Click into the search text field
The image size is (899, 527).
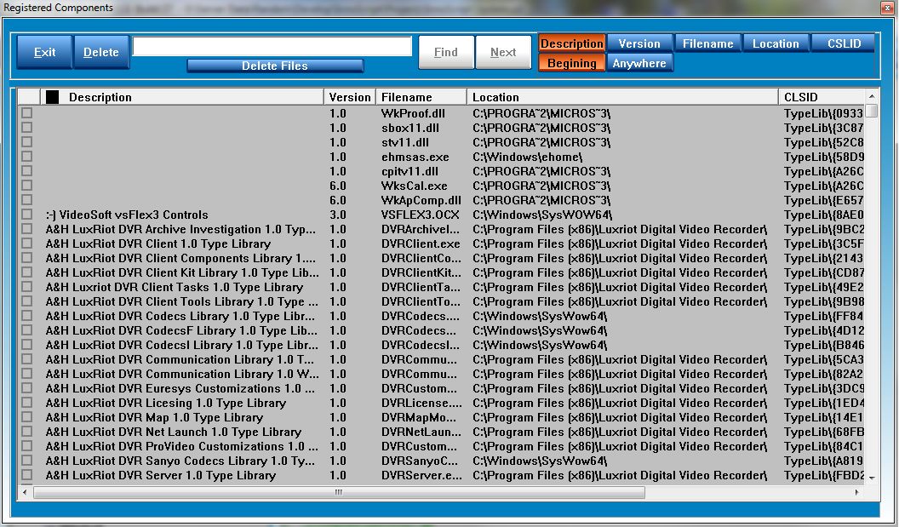(x=272, y=47)
